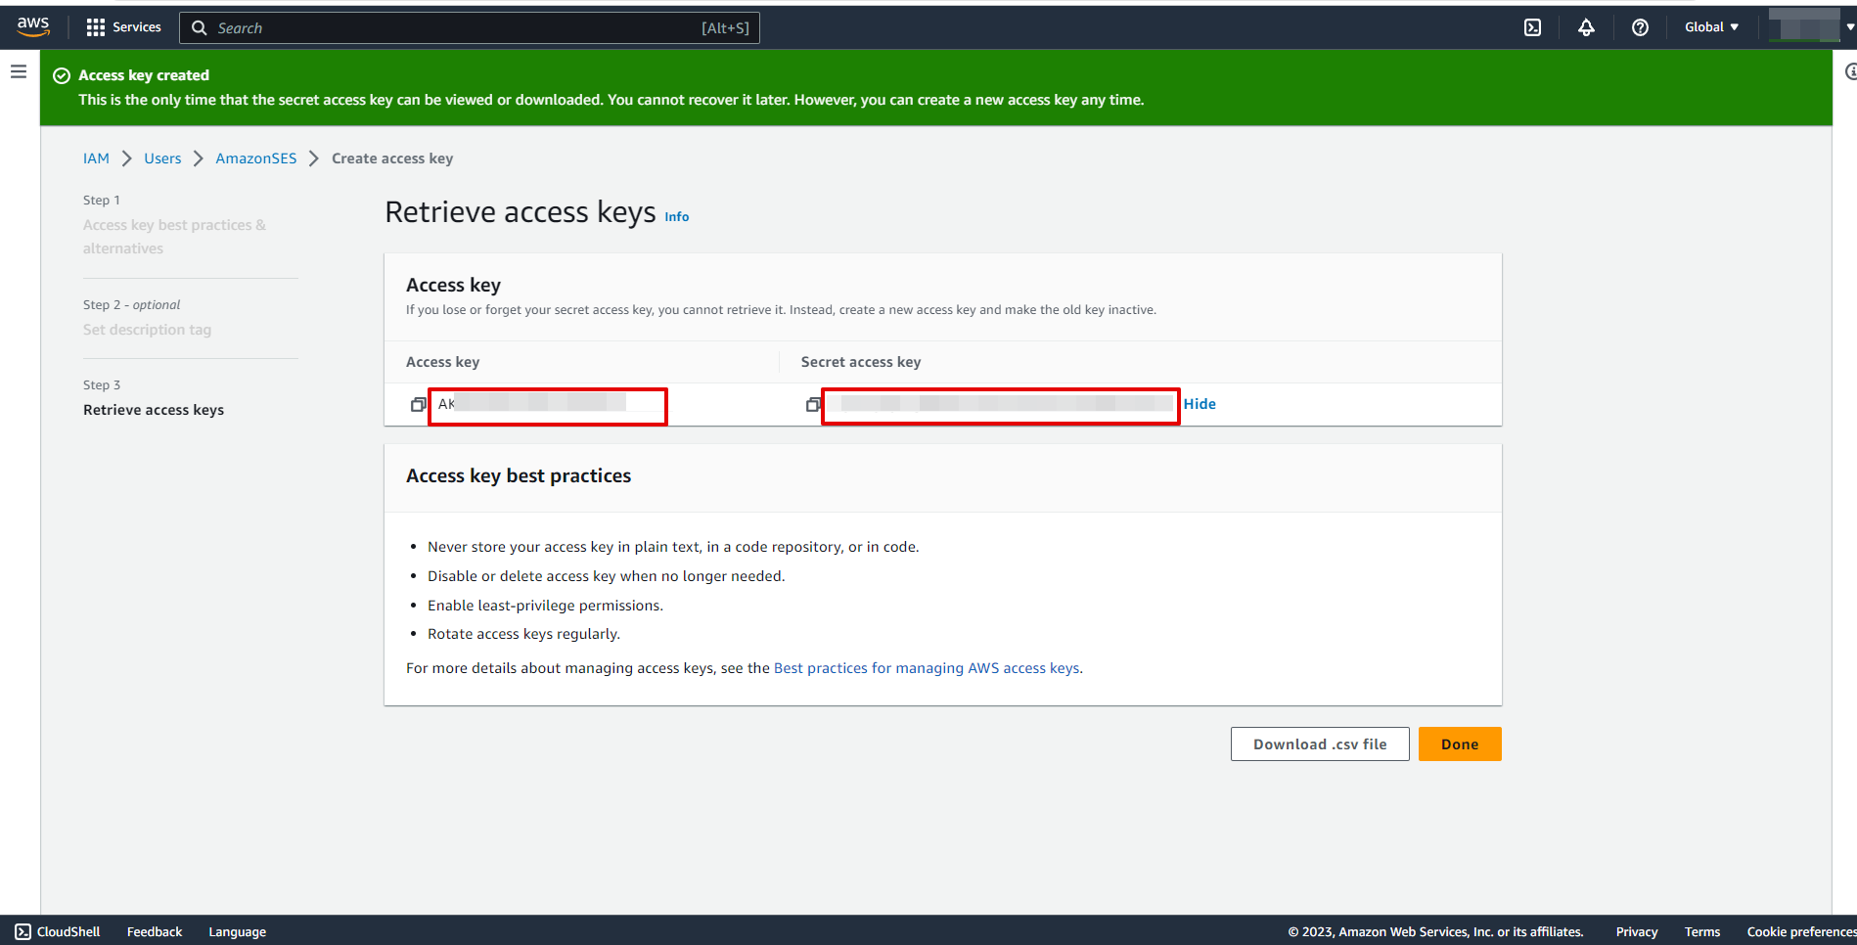Image resolution: width=1857 pixels, height=945 pixels.
Task: Open the CloudShell icon in top bar
Action: [1532, 27]
